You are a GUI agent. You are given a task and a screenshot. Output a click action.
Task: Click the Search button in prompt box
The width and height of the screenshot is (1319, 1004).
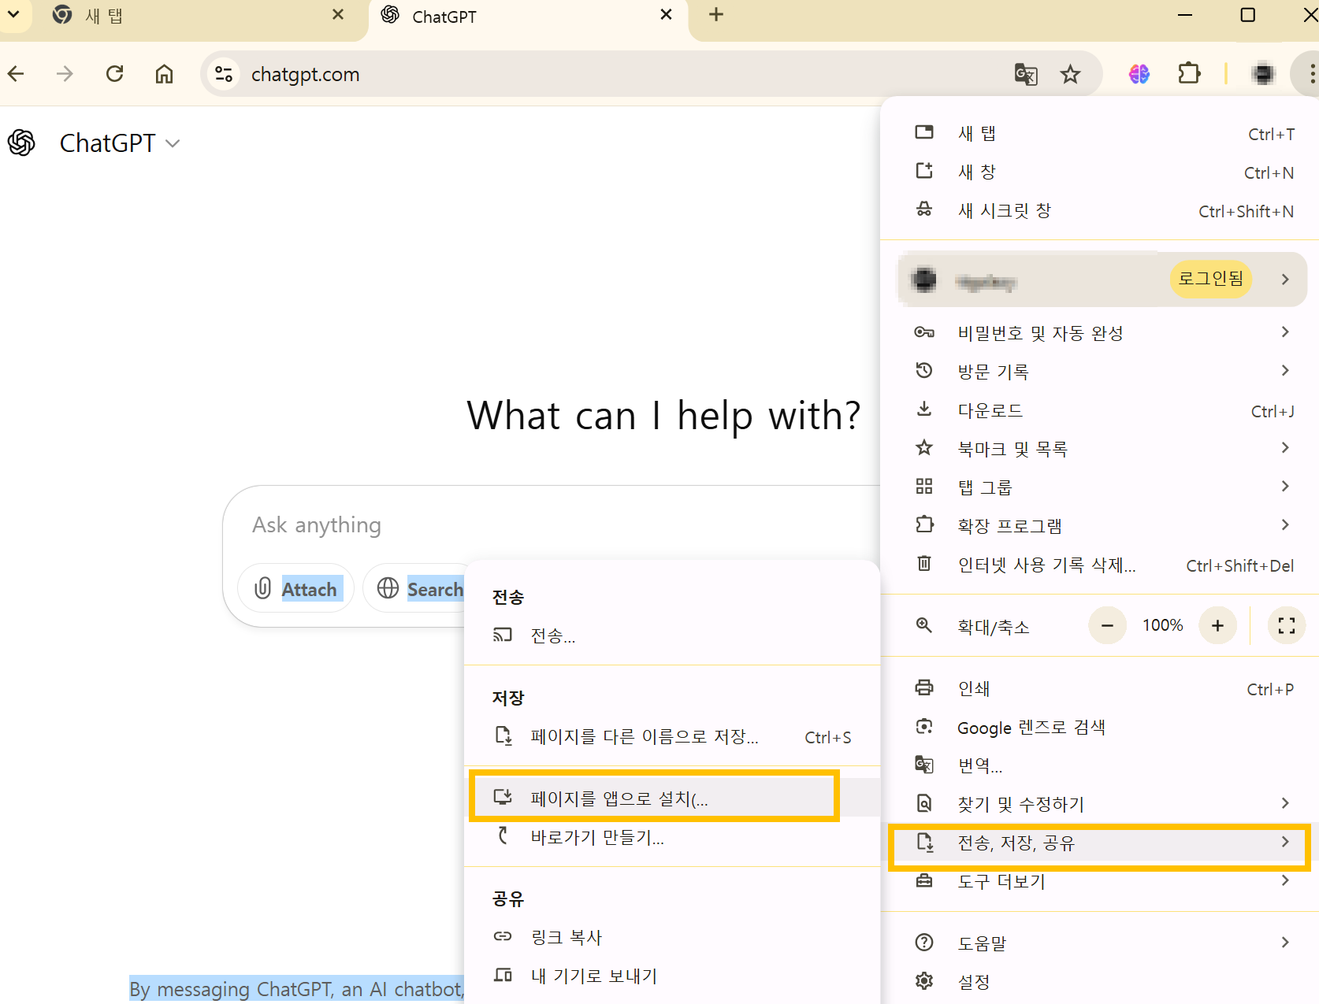[x=415, y=588]
